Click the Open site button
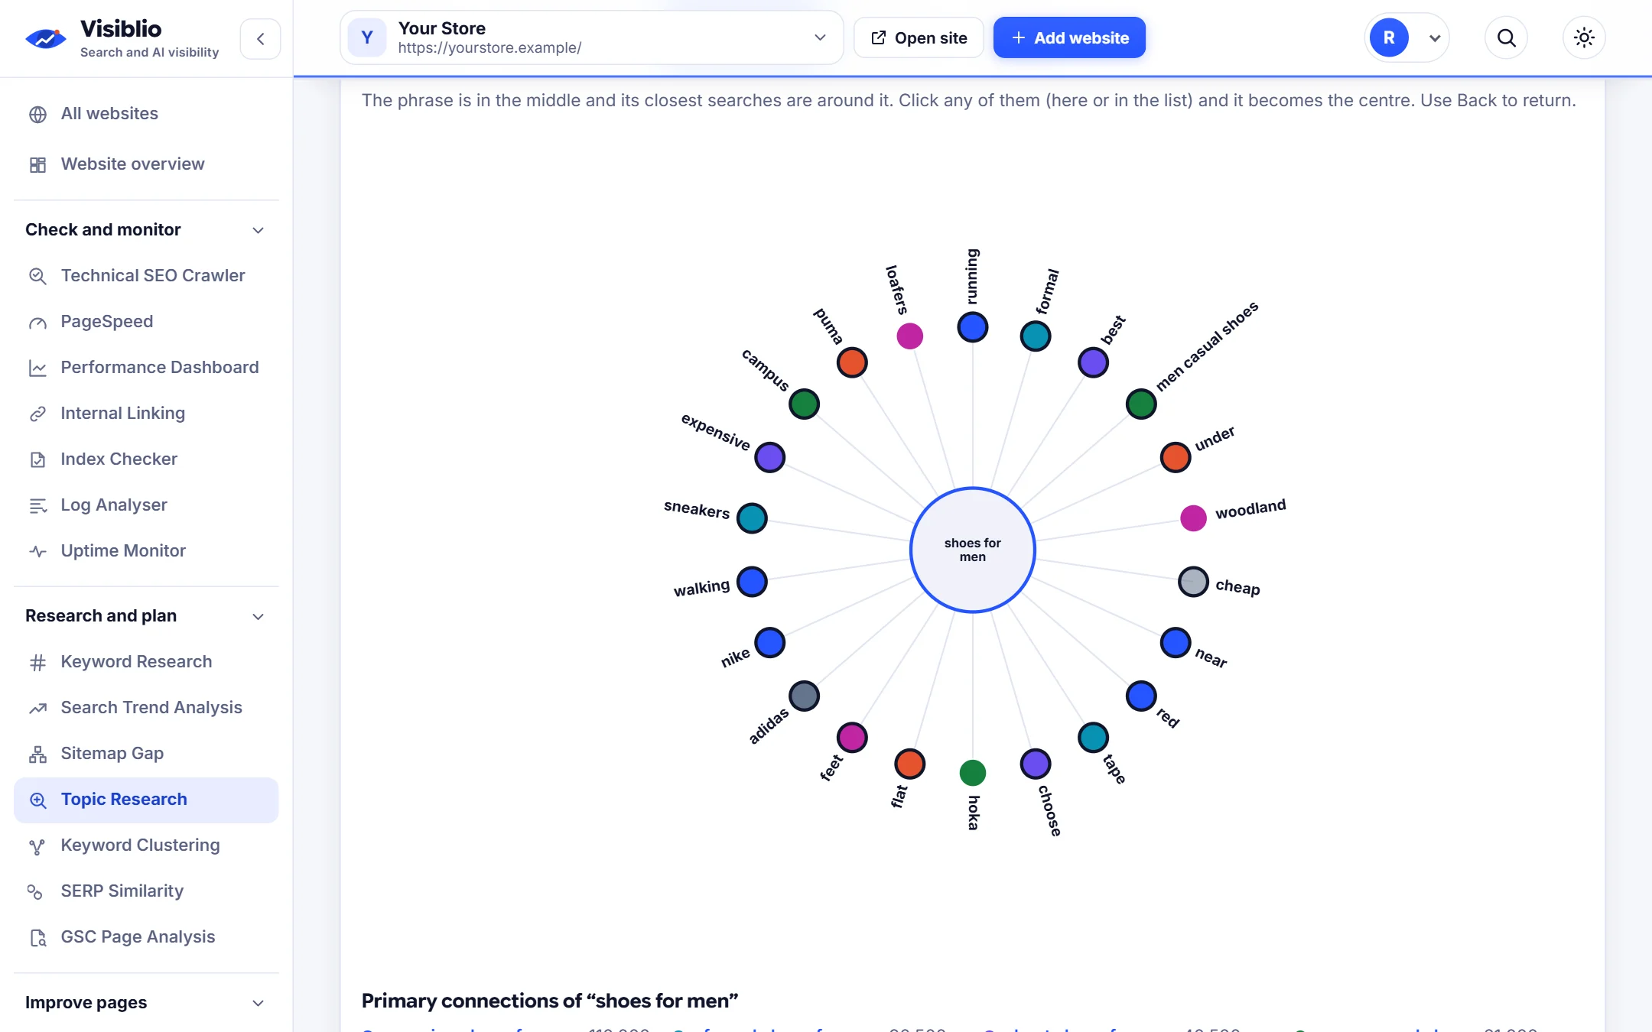The height and width of the screenshot is (1032, 1652). click(x=919, y=37)
